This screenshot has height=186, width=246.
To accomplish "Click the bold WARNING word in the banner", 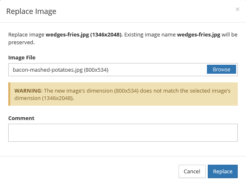I will tap(28, 91).
